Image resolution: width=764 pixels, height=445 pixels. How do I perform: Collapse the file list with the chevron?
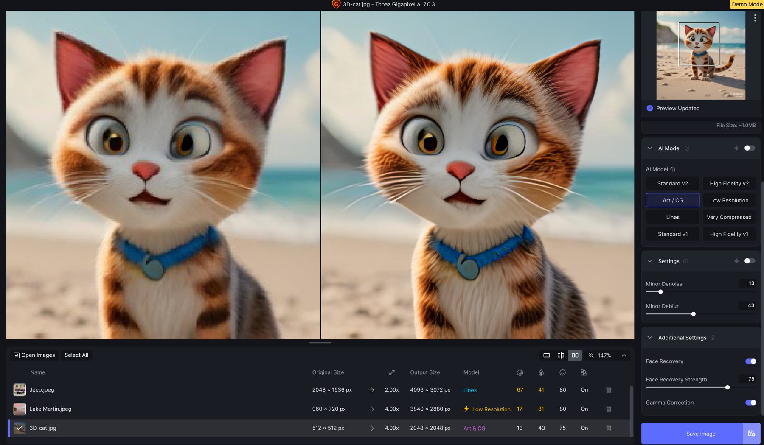click(x=624, y=355)
